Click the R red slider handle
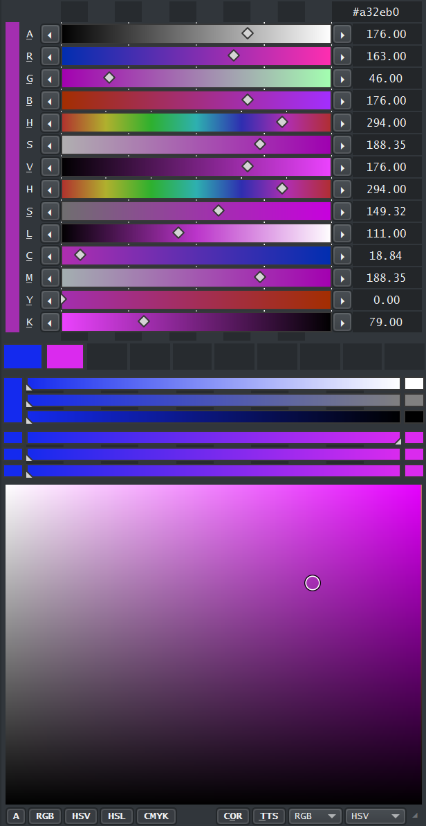This screenshot has height=826, width=426. [234, 55]
